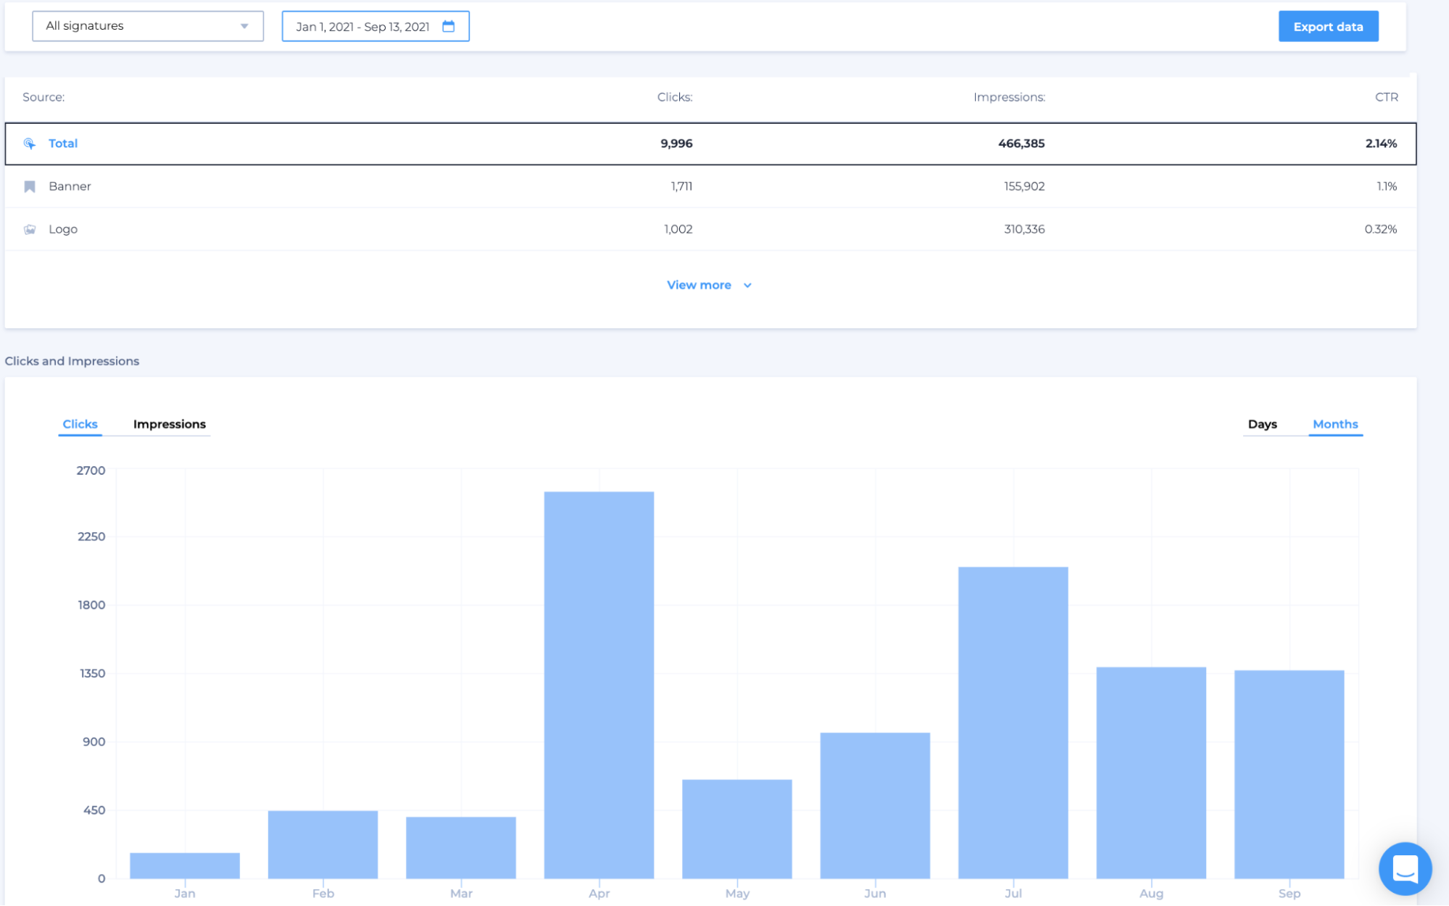
Task: Click the 1,002 Logo clicks value
Action: point(678,229)
